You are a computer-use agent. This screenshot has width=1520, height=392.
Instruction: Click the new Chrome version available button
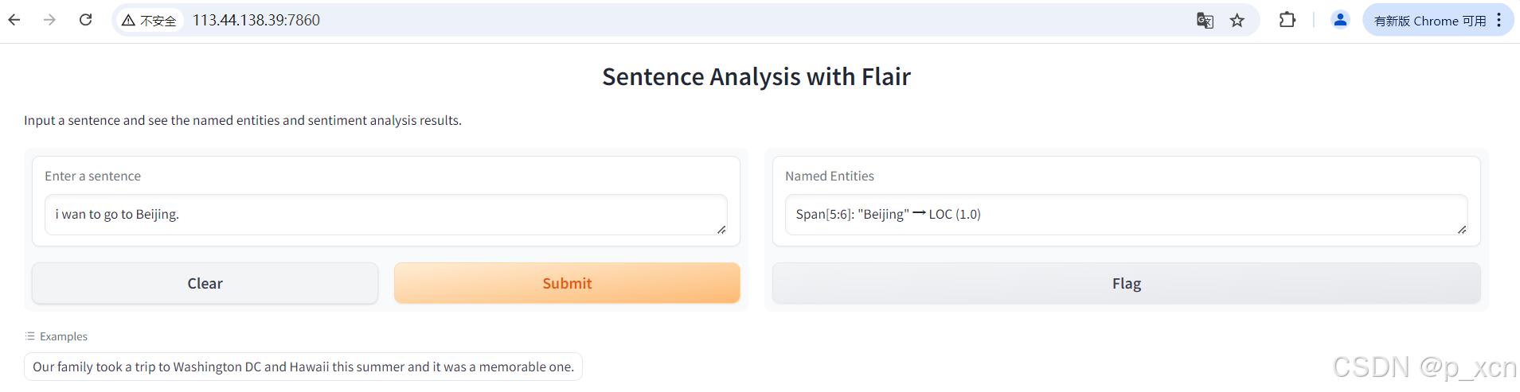pos(1429,21)
